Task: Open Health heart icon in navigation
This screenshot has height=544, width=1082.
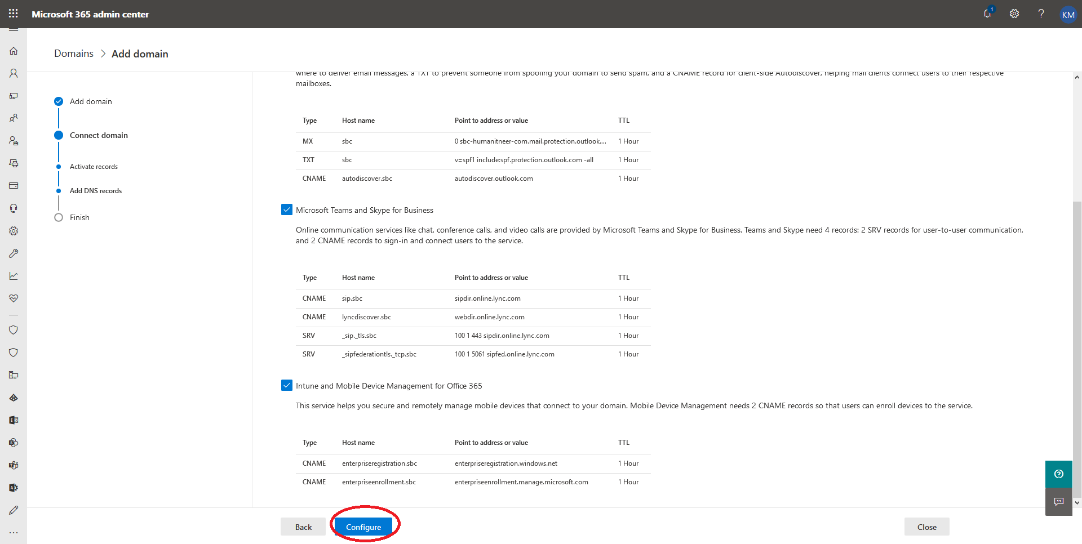Action: tap(14, 298)
